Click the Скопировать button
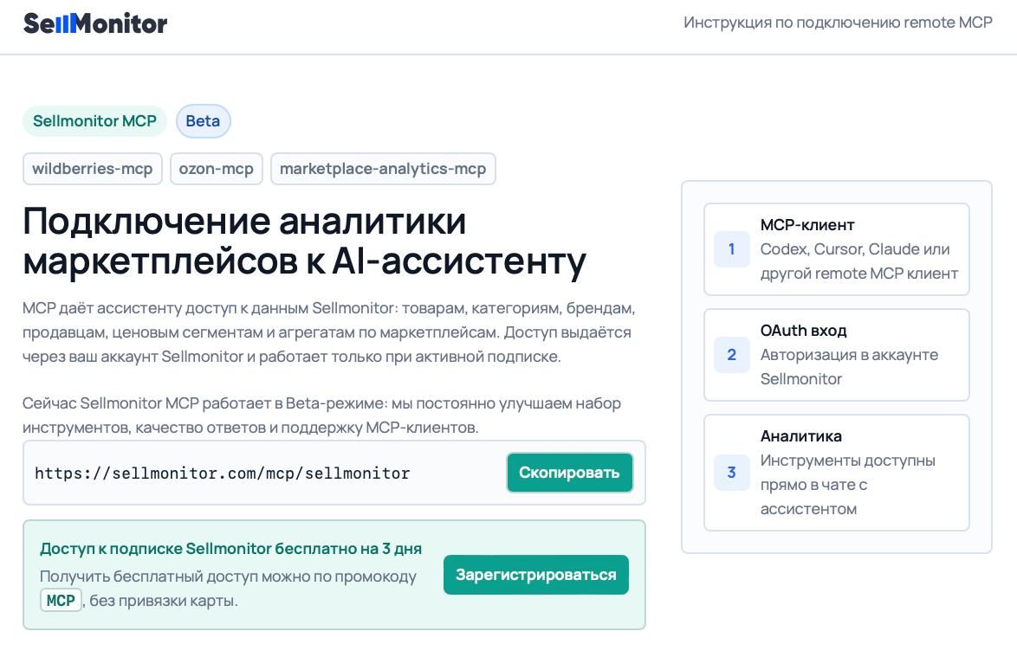The height and width of the screenshot is (670, 1017). pos(569,473)
